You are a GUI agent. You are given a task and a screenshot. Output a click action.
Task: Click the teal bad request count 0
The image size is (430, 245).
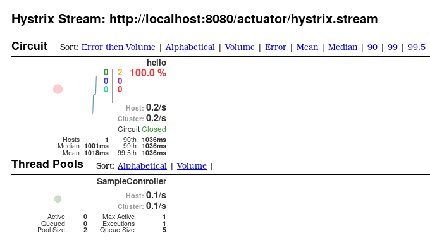[x=106, y=89]
